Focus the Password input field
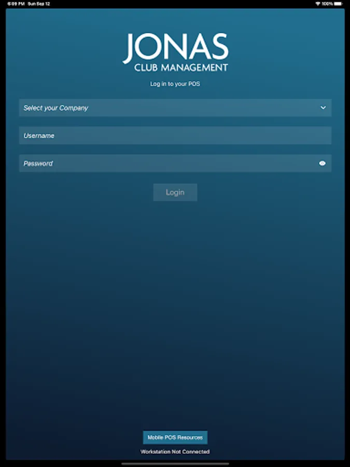Viewport: 350px width, 467px height. click(175, 163)
